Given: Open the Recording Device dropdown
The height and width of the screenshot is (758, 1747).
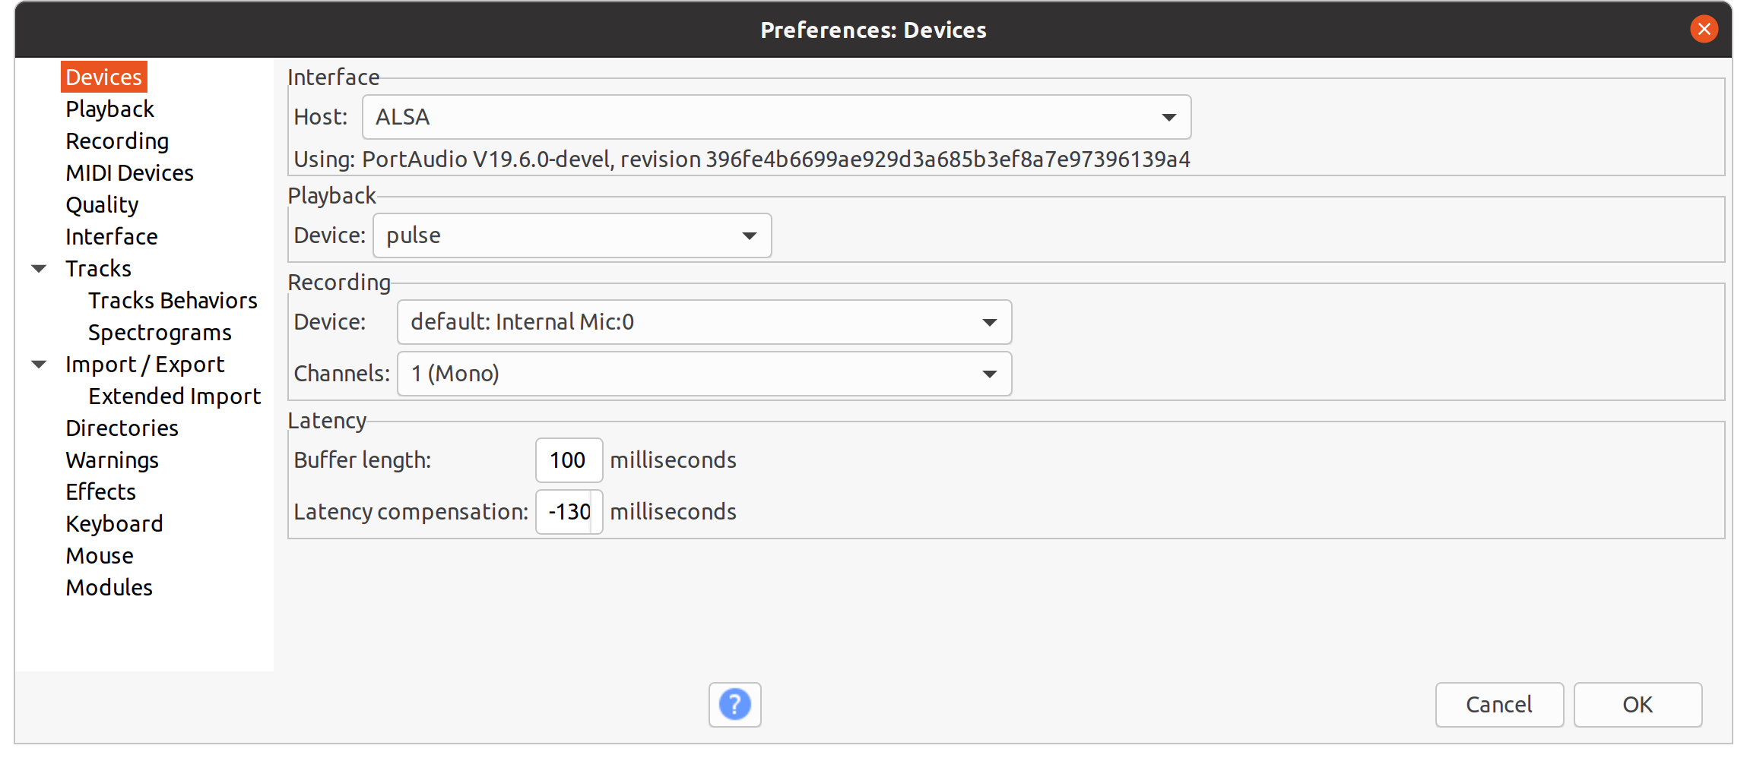Looking at the screenshot, I should pos(704,322).
